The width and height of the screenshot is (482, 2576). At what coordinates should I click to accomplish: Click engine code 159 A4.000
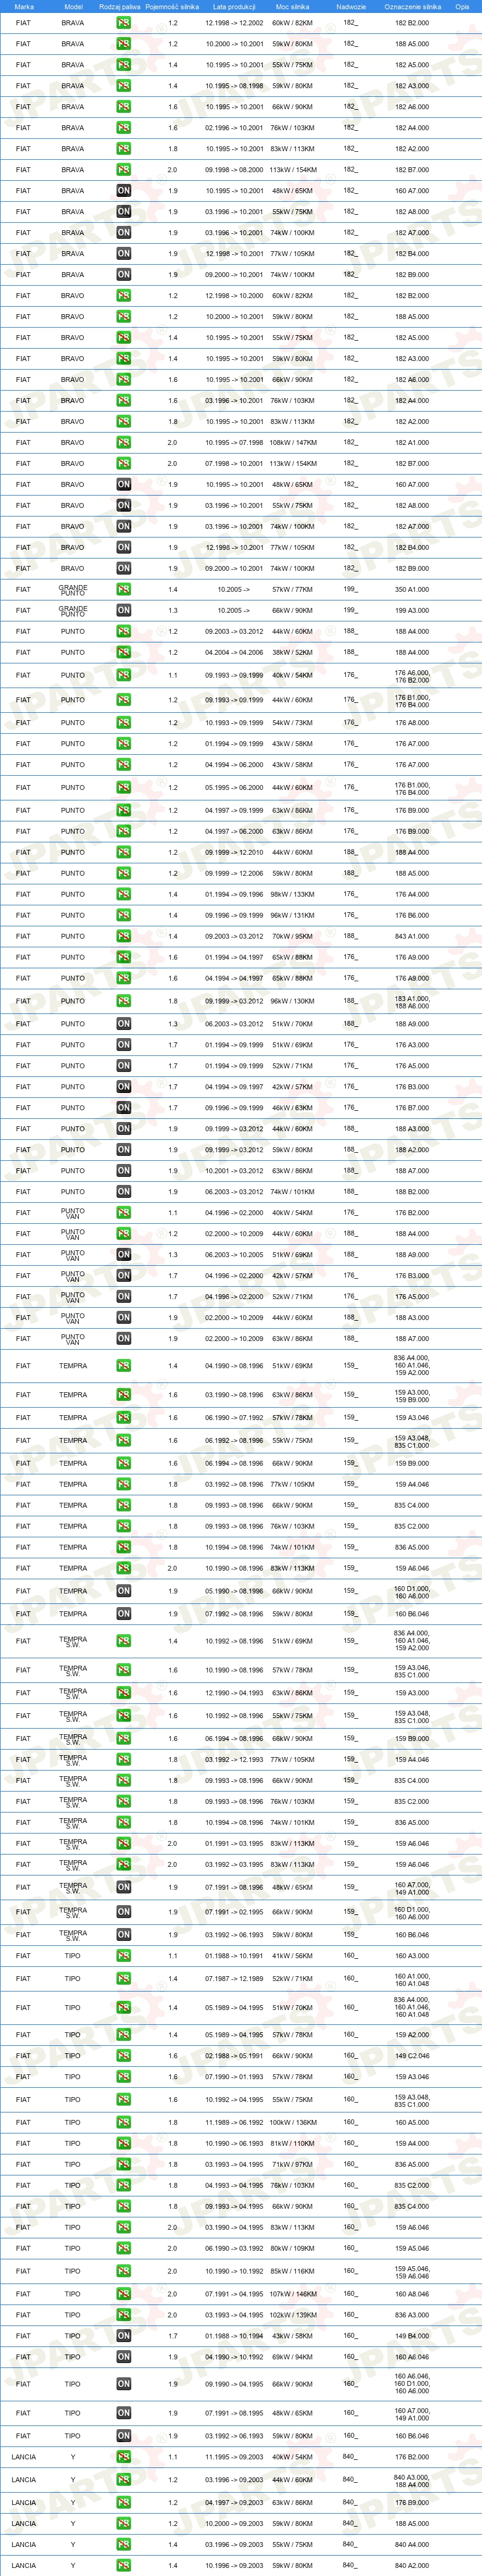(x=412, y=2144)
